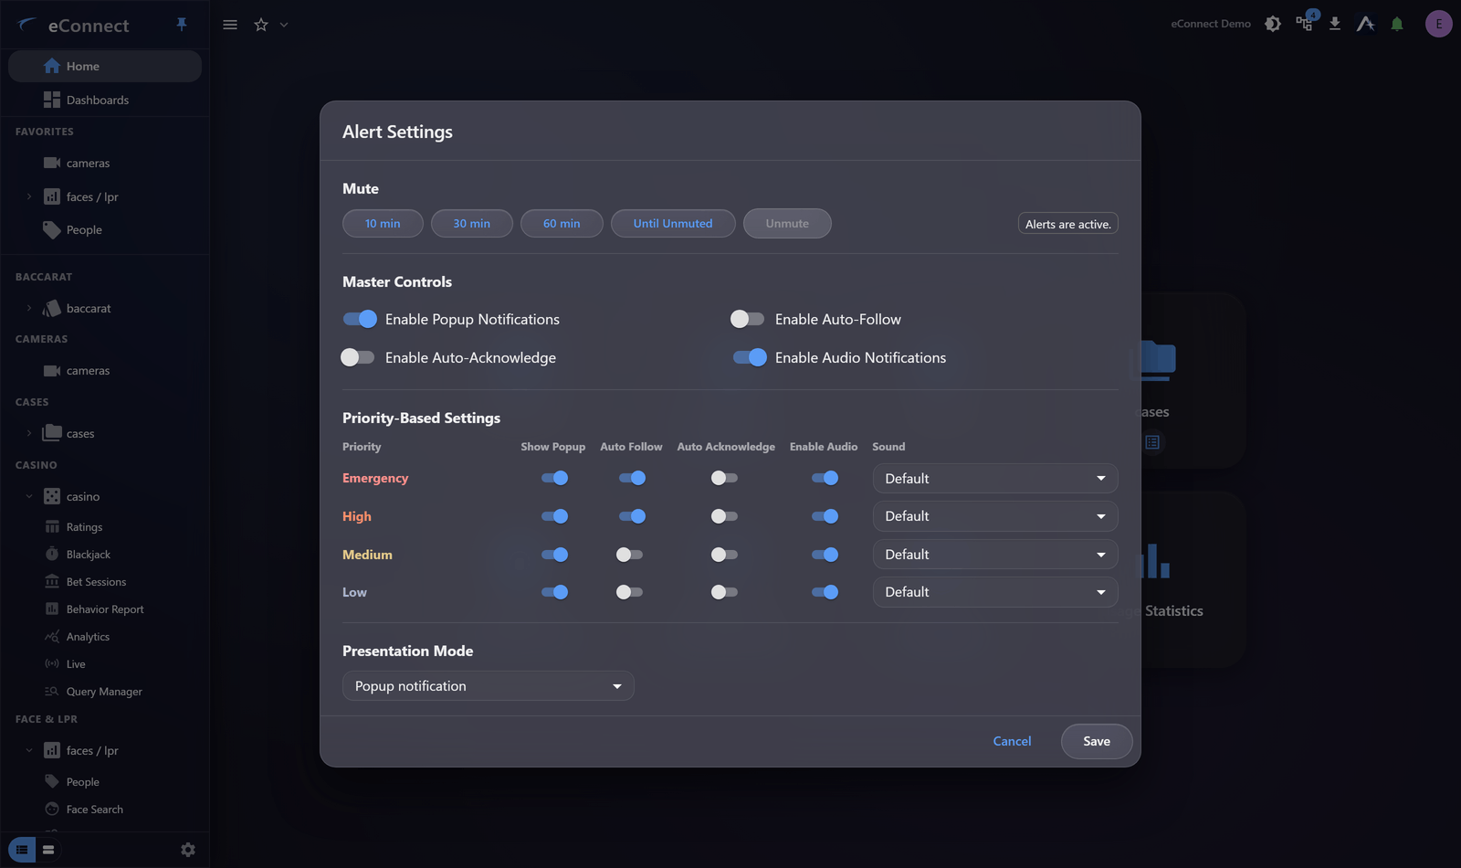The width and height of the screenshot is (1461, 868).
Task: Expand the Favorites faces / lpr chevron
Action: click(29, 196)
